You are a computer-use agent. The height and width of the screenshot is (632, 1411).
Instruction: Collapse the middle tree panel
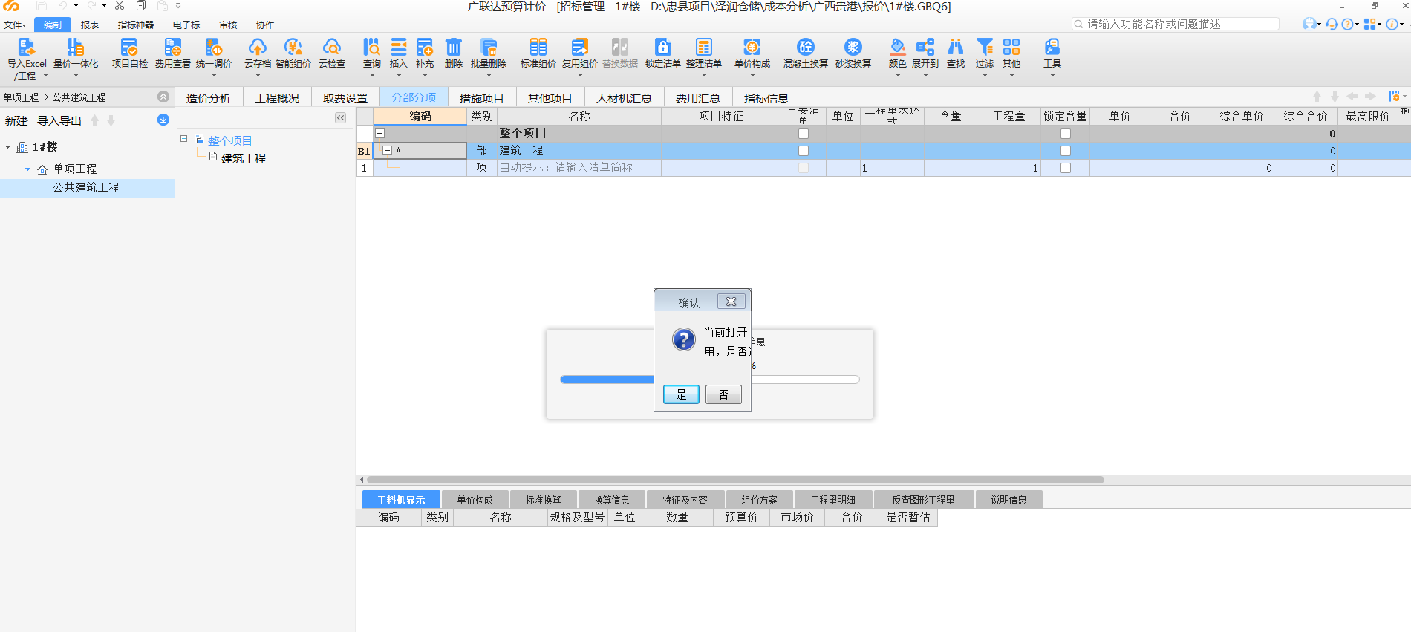tap(340, 118)
